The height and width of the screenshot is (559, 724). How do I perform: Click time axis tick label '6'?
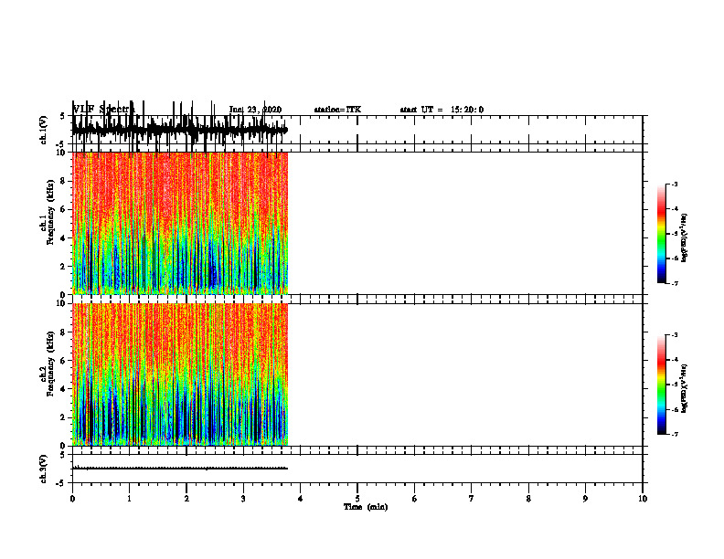click(x=415, y=499)
